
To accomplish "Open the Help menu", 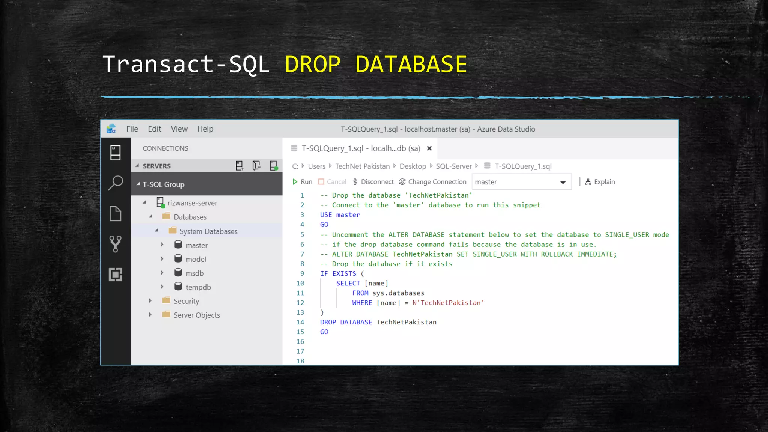I will click(x=205, y=129).
